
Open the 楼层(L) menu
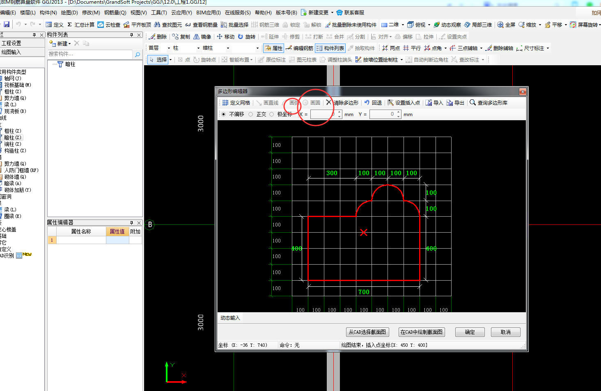(28, 13)
